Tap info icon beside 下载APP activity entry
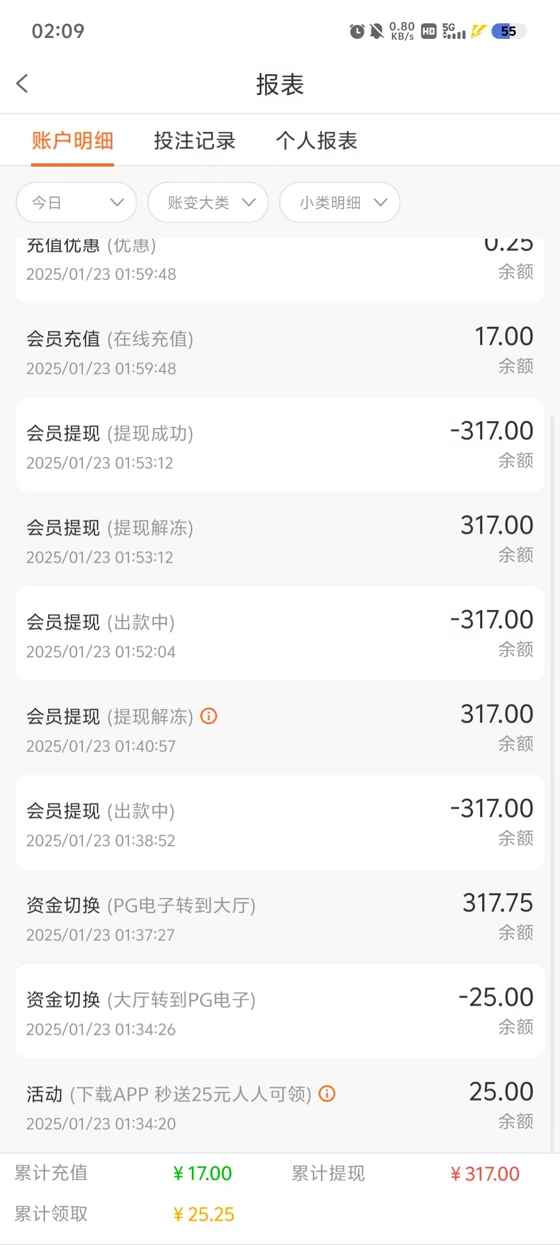Screen dimensions: 560x1245 pos(327,1094)
